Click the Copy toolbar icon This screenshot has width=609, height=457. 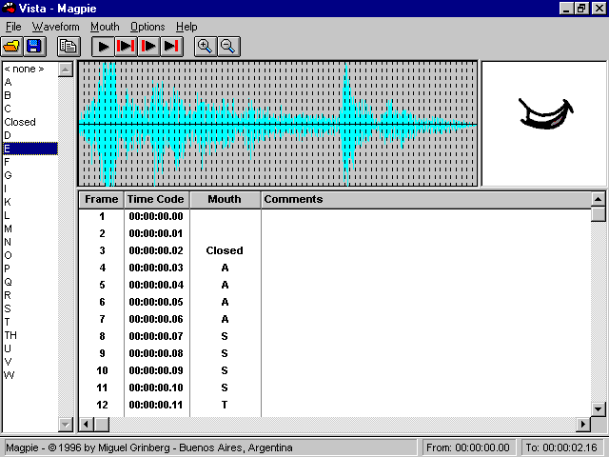(x=67, y=46)
